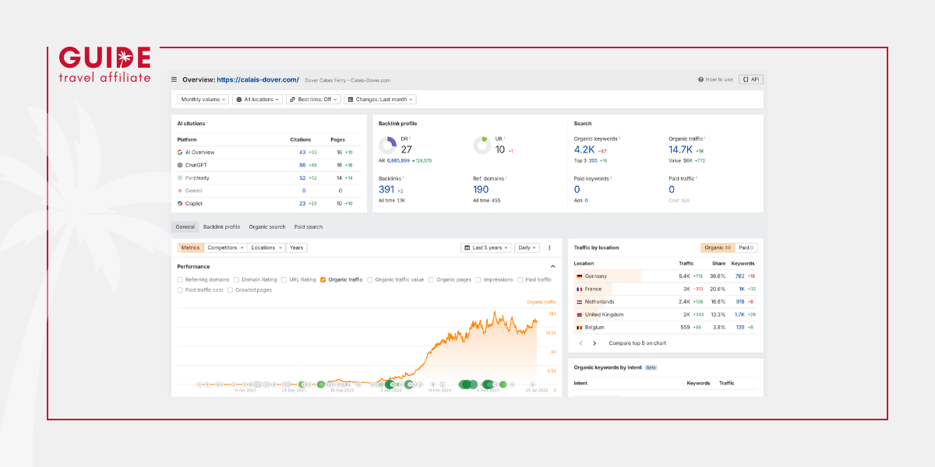This screenshot has height=467, width=935.
Task: Click the ChatGPT platform icon
Action: tap(180, 165)
